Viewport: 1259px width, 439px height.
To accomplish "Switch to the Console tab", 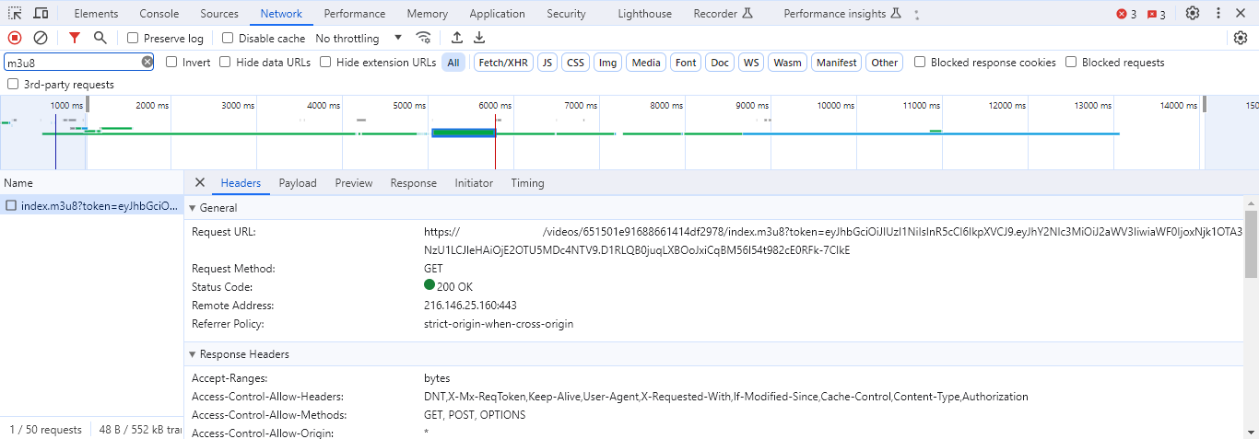I will click(x=159, y=14).
